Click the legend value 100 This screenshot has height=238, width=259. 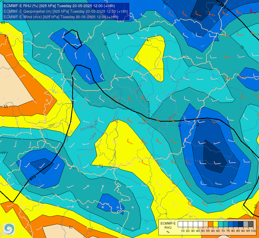(x=253, y=231)
